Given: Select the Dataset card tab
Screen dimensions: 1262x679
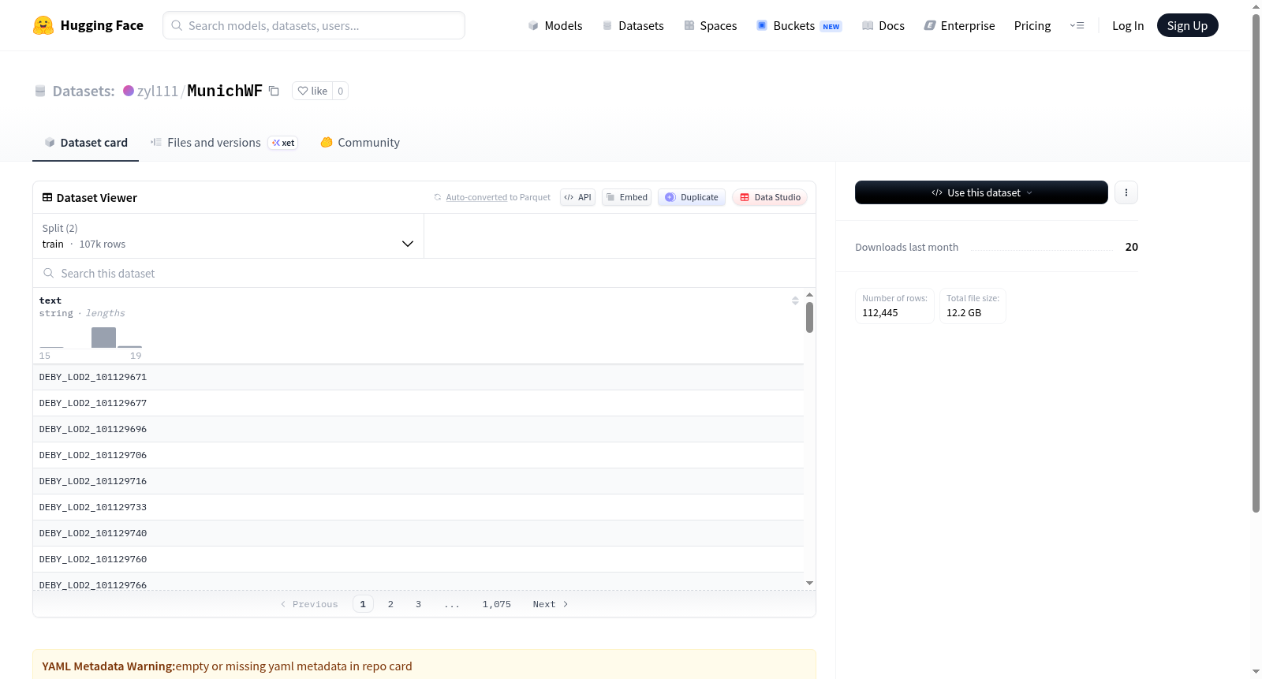Looking at the screenshot, I should tap(85, 143).
